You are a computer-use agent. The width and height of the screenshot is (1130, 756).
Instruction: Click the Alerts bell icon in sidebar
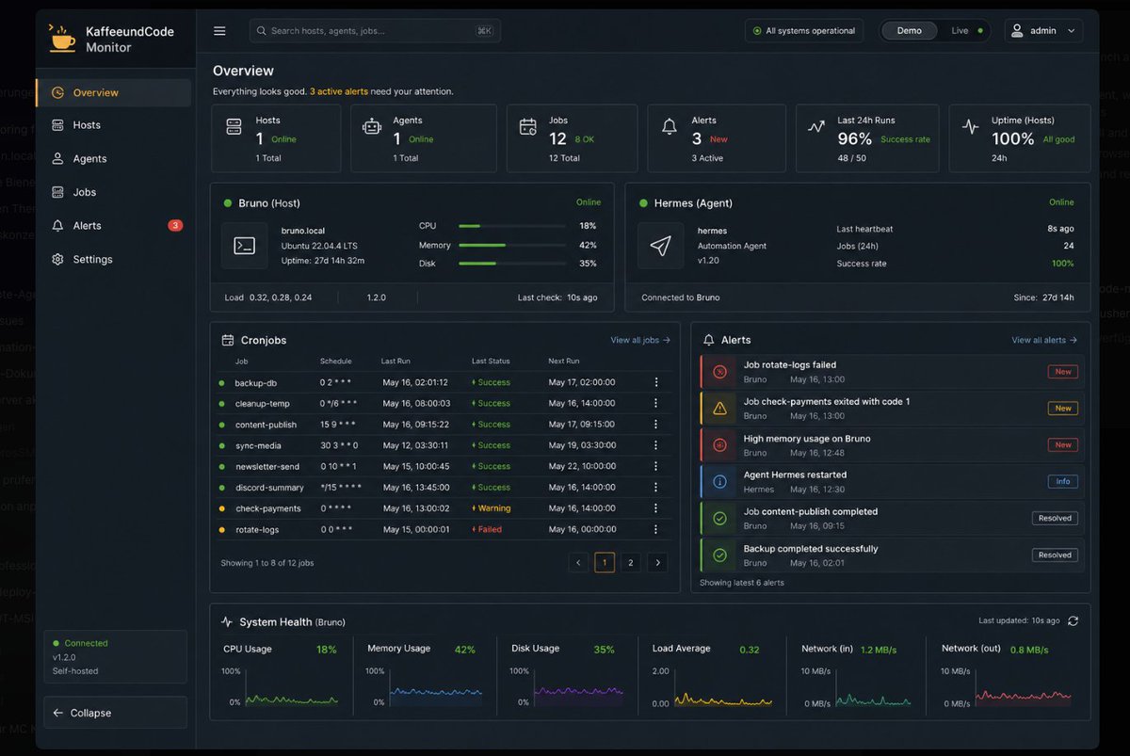pos(58,226)
